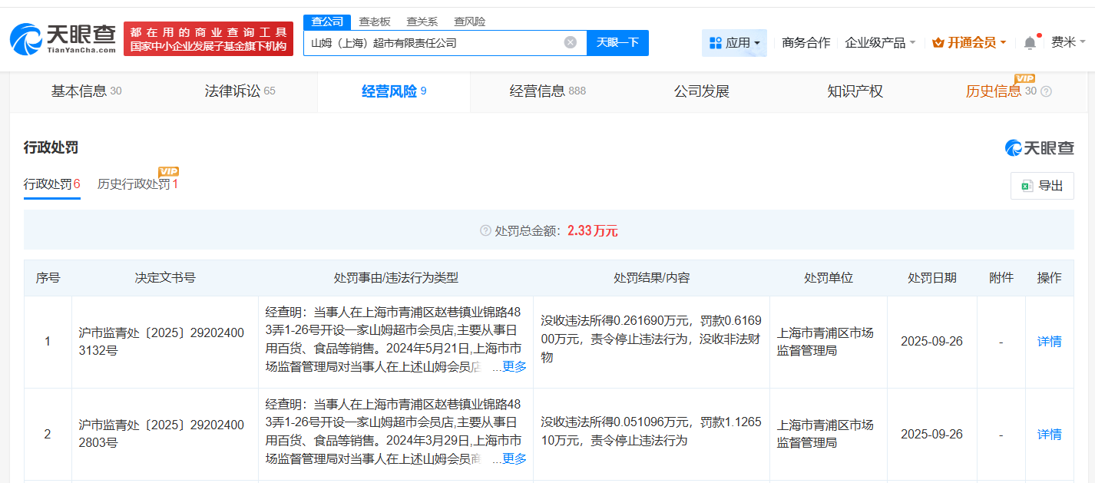The image size is (1095, 483).
Task: Open the 企业级产品 dropdown menu
Action: (879, 43)
